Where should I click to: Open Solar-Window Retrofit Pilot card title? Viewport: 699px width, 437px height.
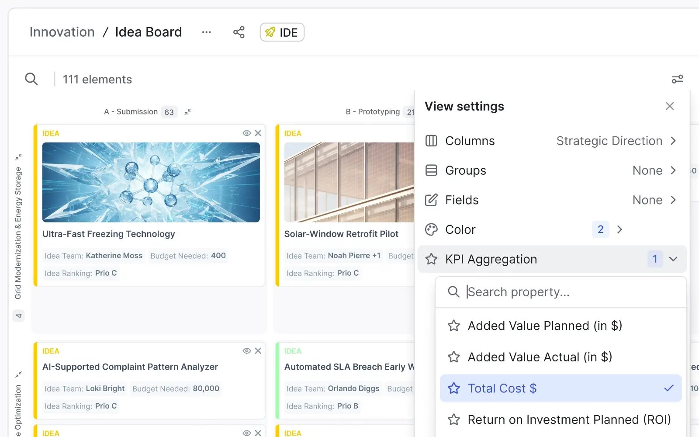pos(341,234)
